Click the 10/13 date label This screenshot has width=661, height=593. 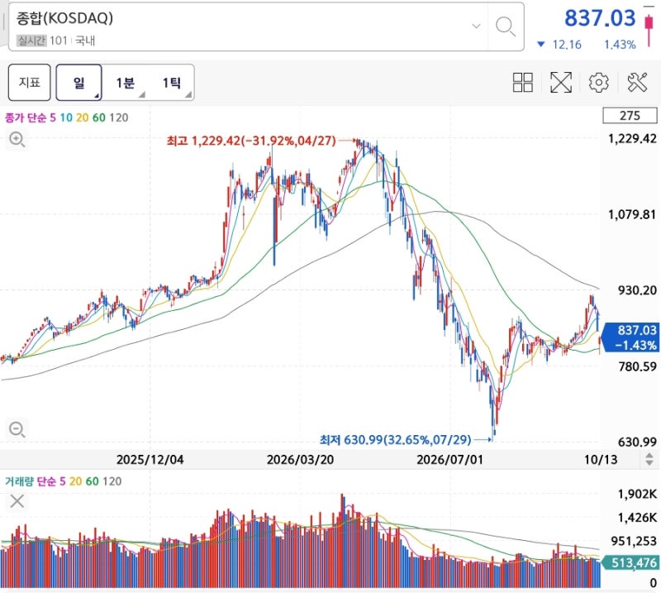click(x=601, y=459)
